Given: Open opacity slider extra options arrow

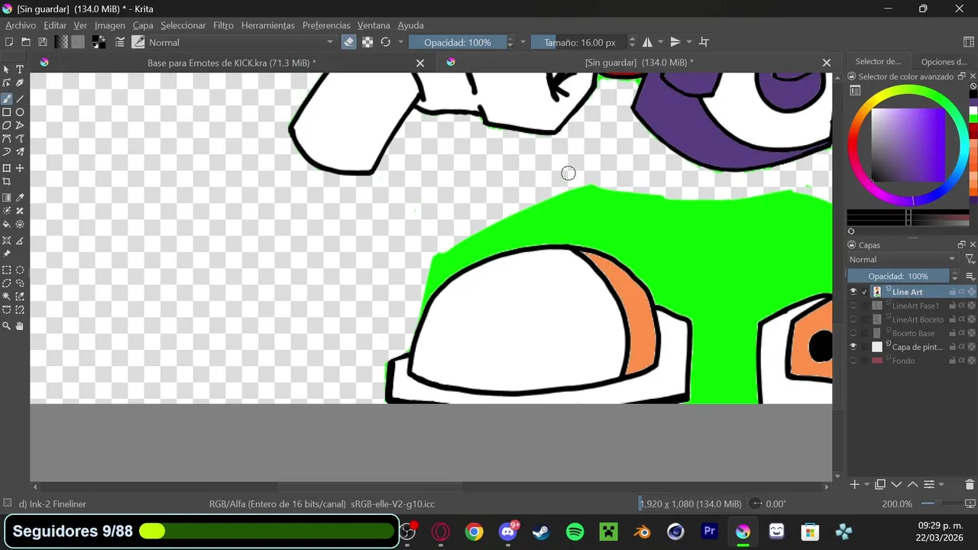Looking at the screenshot, I should click(523, 42).
